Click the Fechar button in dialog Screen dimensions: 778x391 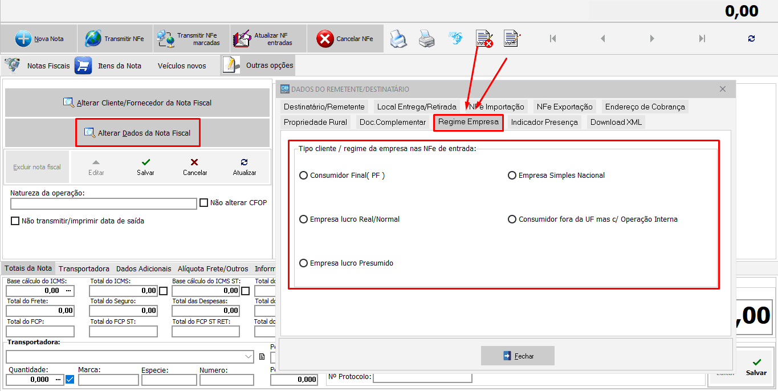pyautogui.click(x=518, y=356)
